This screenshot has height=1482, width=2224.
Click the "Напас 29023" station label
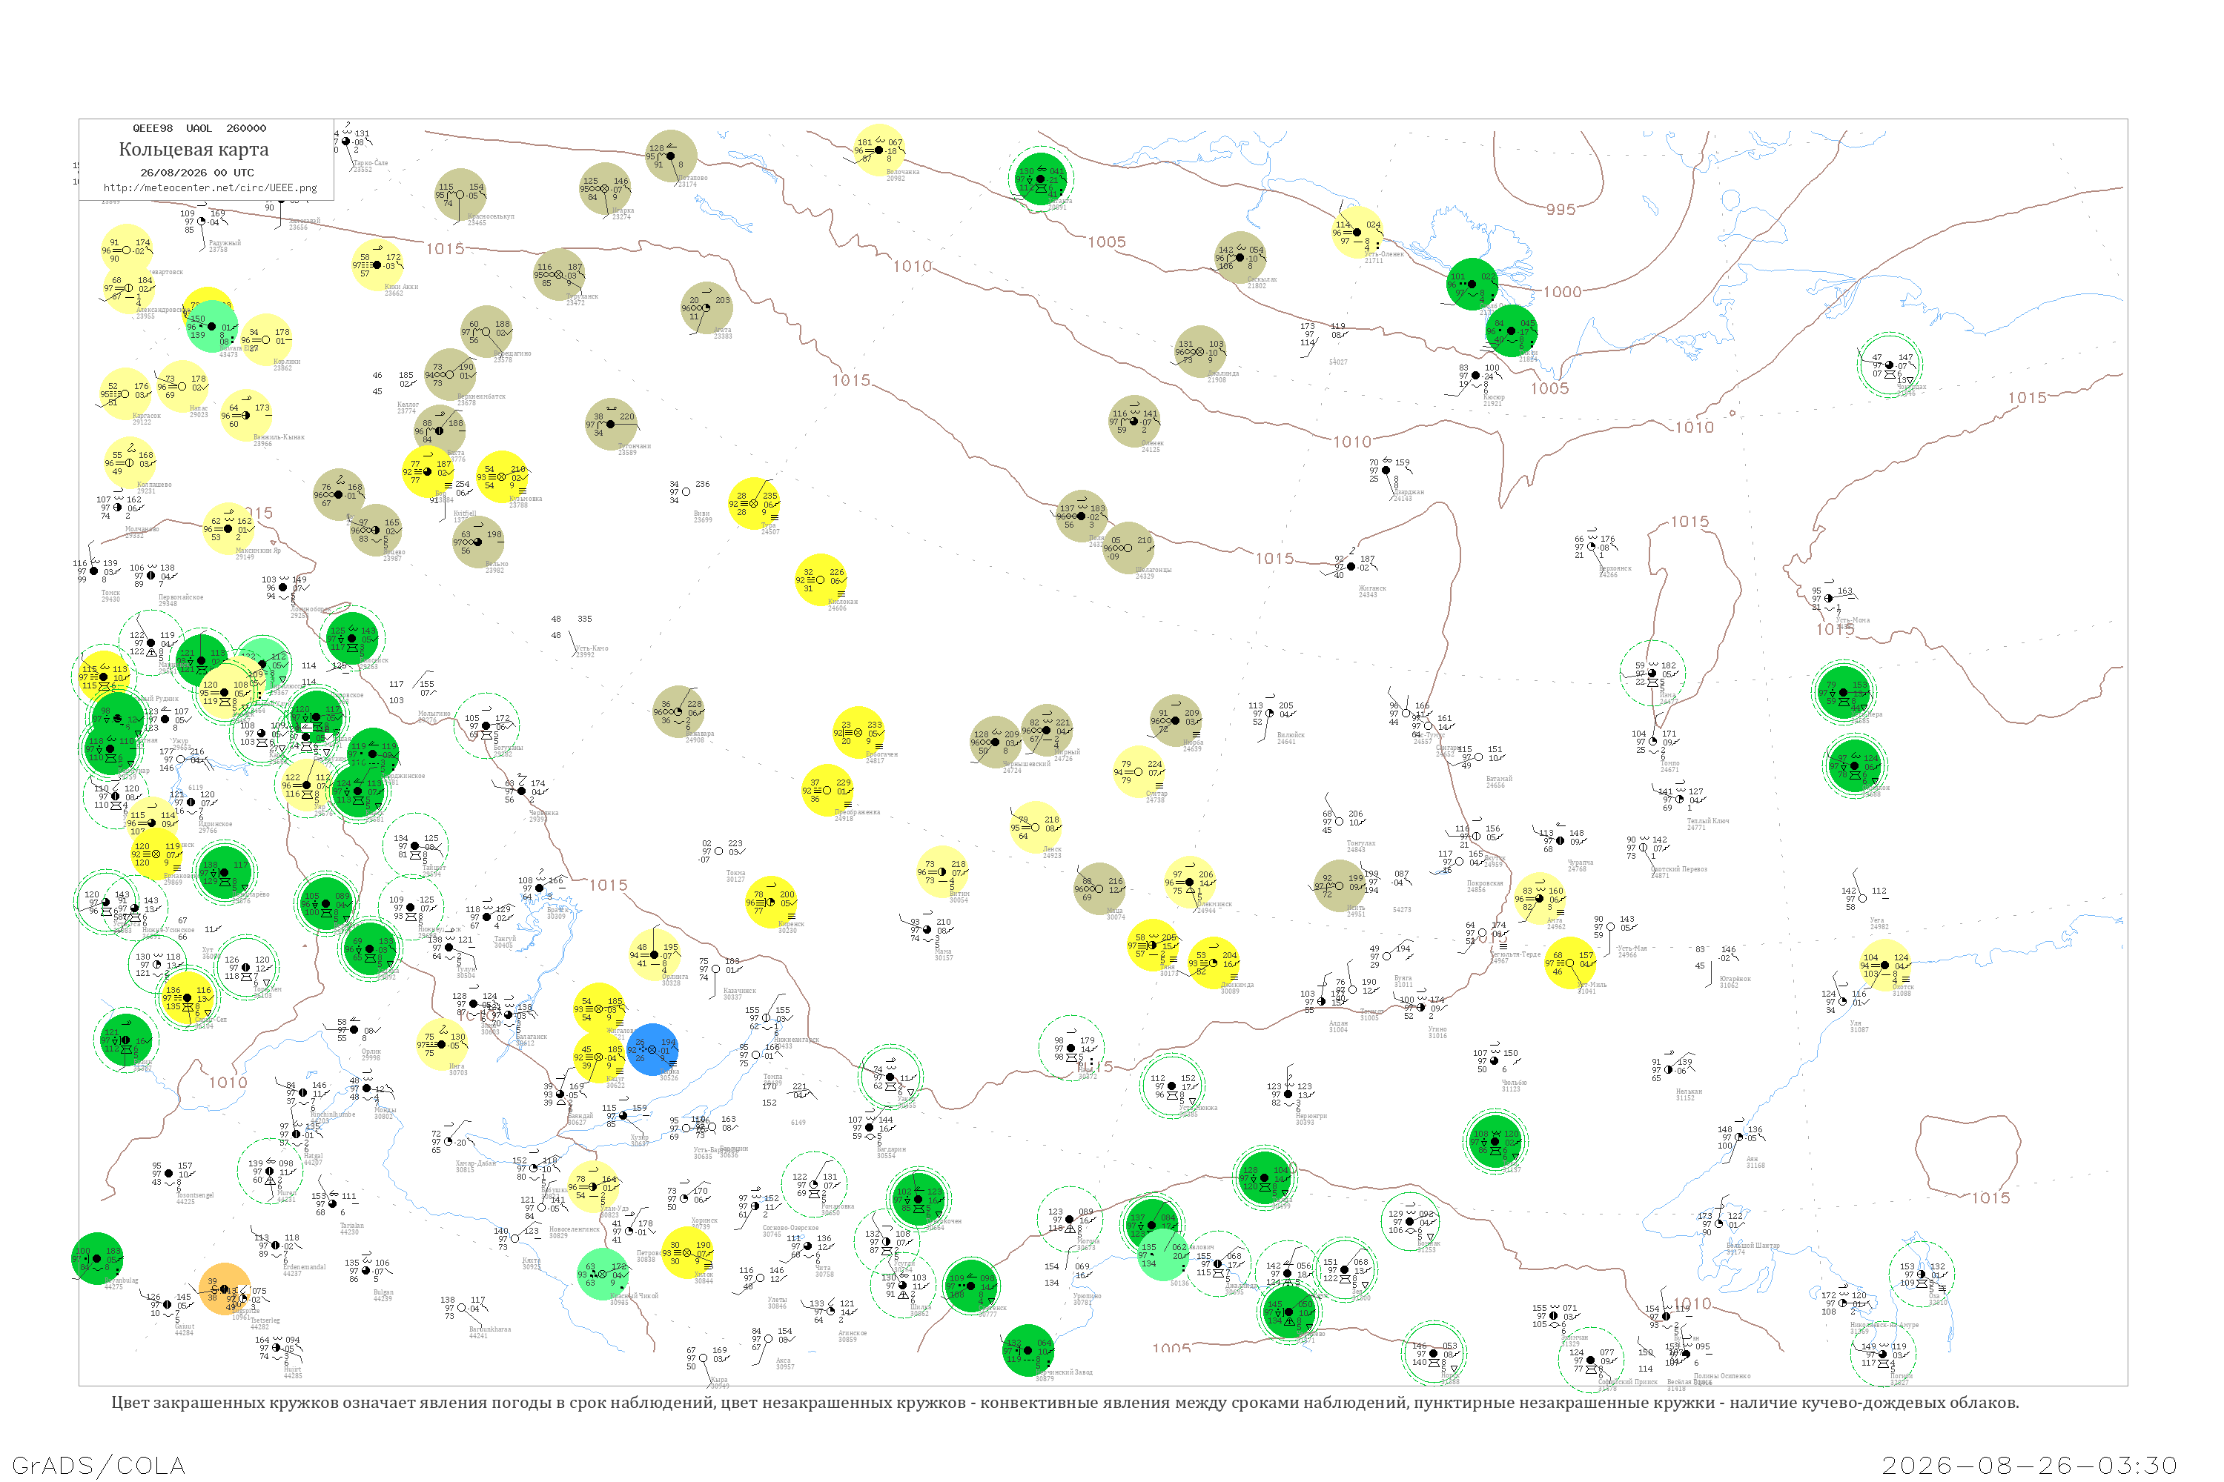(x=199, y=411)
